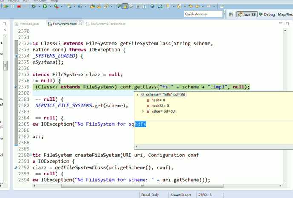Click the highlighted hdfs value text

coord(141,124)
